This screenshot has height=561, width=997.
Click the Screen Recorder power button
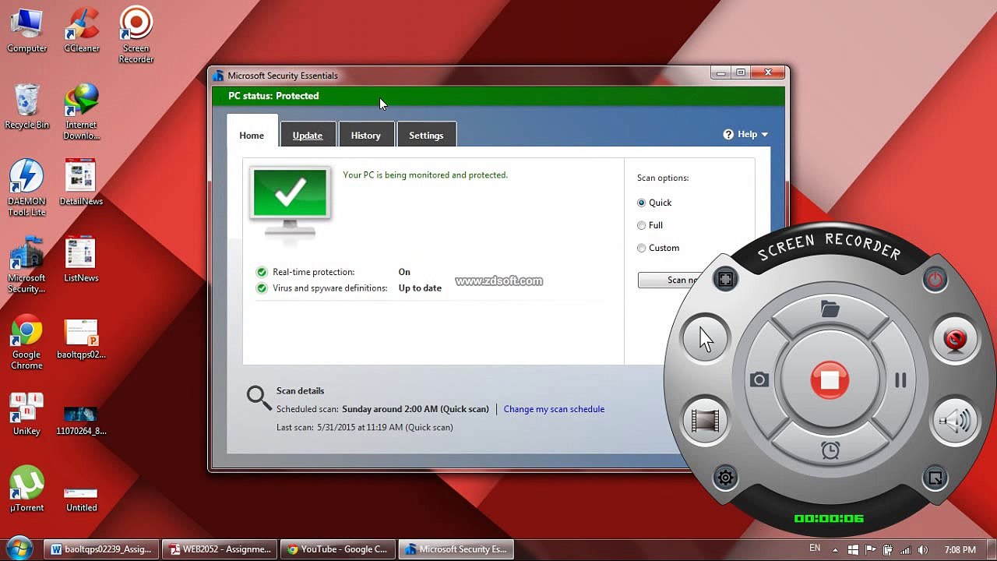935,280
